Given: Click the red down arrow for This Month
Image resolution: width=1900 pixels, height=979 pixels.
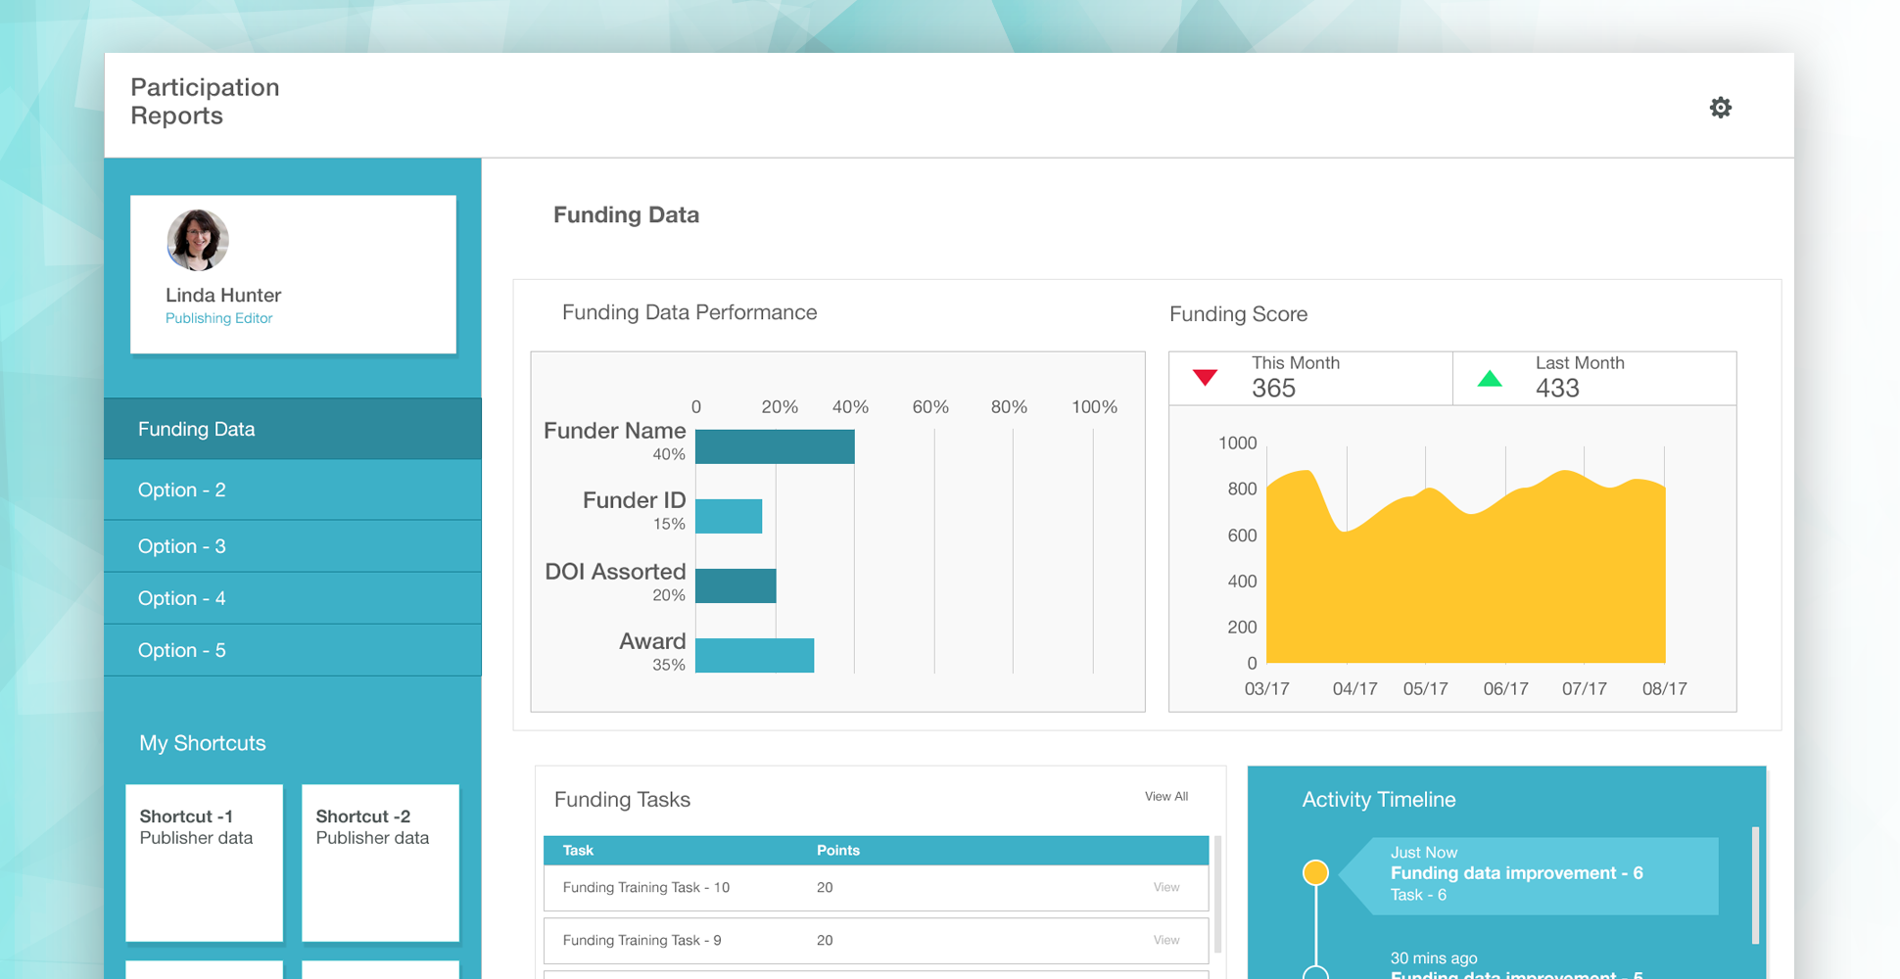Looking at the screenshot, I should click(x=1205, y=378).
